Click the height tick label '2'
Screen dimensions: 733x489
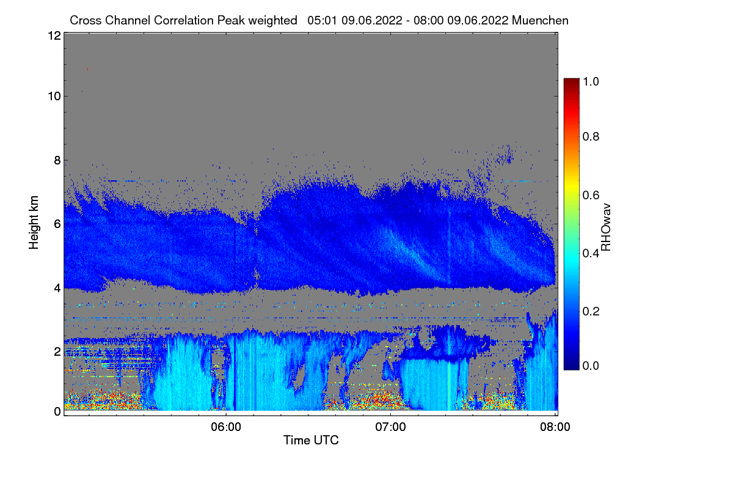tap(57, 351)
